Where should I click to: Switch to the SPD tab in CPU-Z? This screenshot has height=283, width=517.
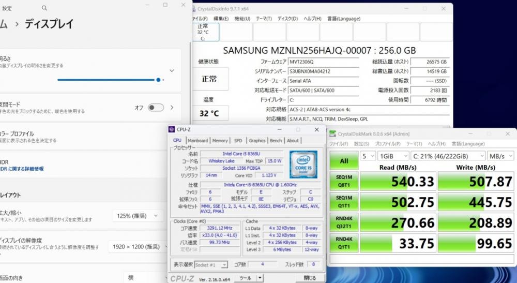[238, 141]
